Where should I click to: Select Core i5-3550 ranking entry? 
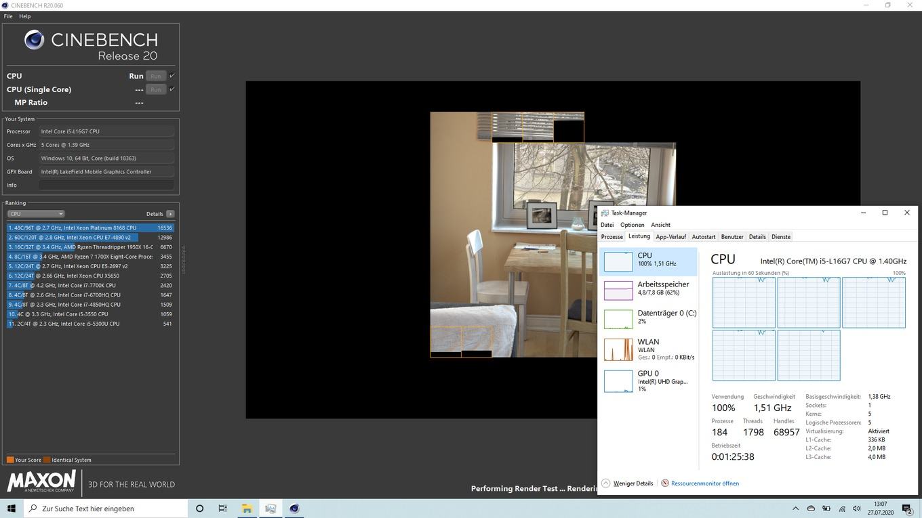90,314
